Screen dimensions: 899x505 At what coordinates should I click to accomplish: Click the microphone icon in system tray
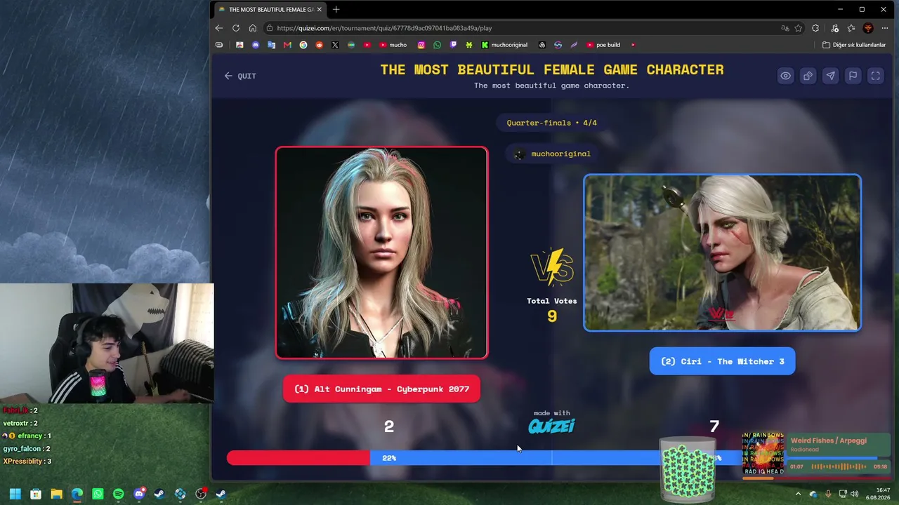pos(829,494)
